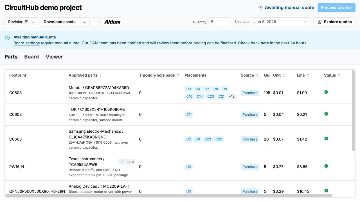Click the green status check for CL10A475KA8NQNC

pos(326,139)
